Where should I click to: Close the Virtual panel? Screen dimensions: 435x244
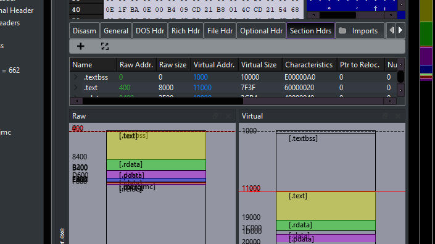[398, 116]
